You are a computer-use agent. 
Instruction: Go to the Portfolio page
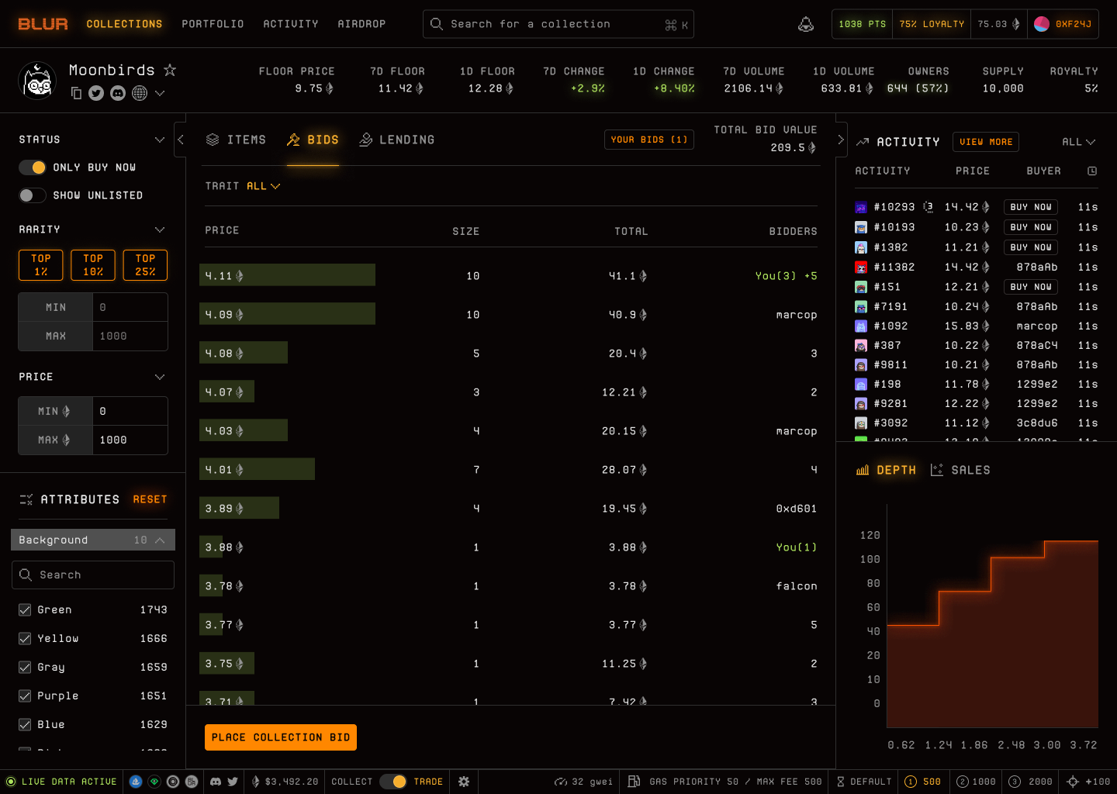213,24
